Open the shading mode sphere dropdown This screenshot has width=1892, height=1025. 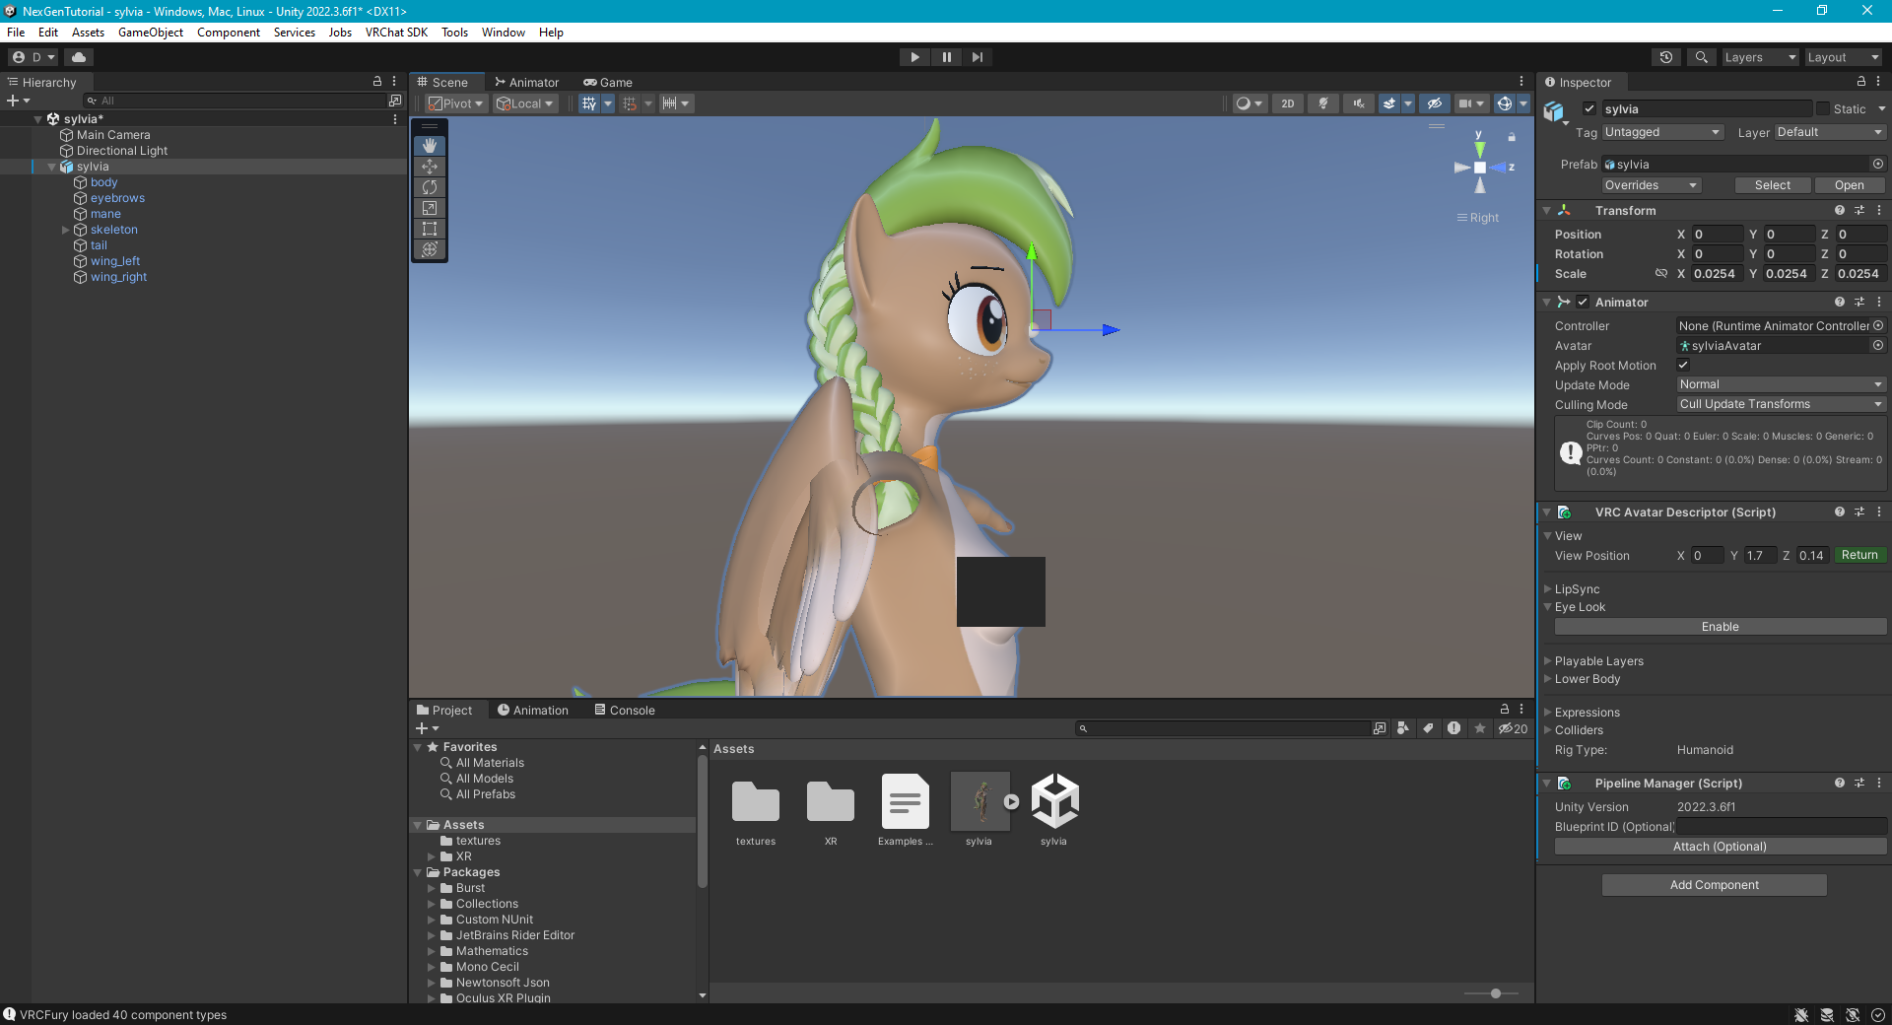click(x=1249, y=103)
